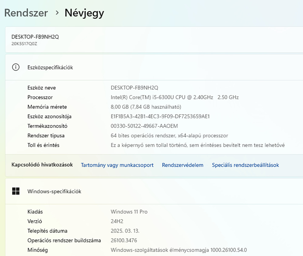
Task: Click the Windows-szolgáltatások élménycsomagja value
Action: click(x=179, y=250)
